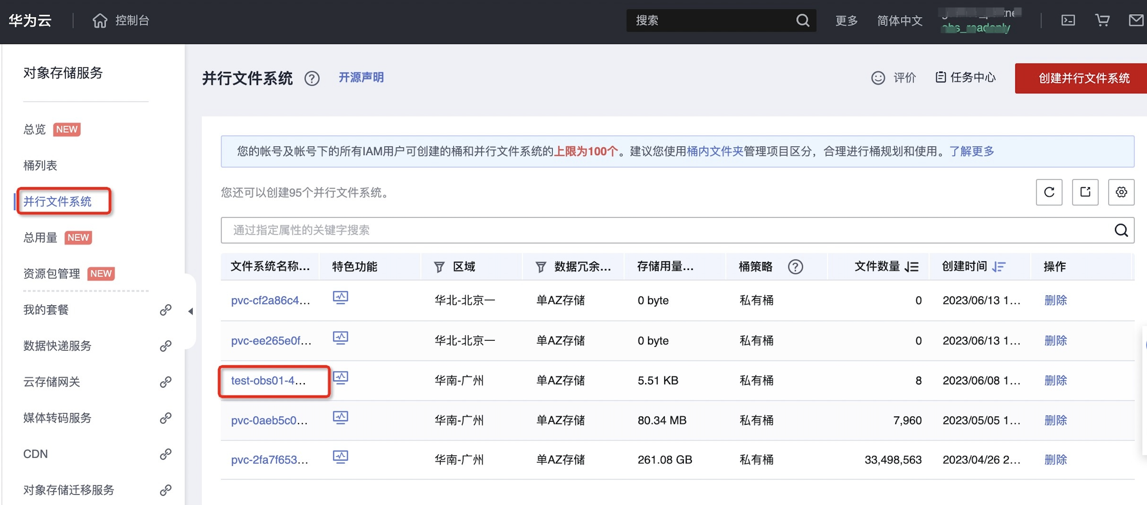1147x505 pixels.
Task: Click the search magnifier in the top bar
Action: 803,20
